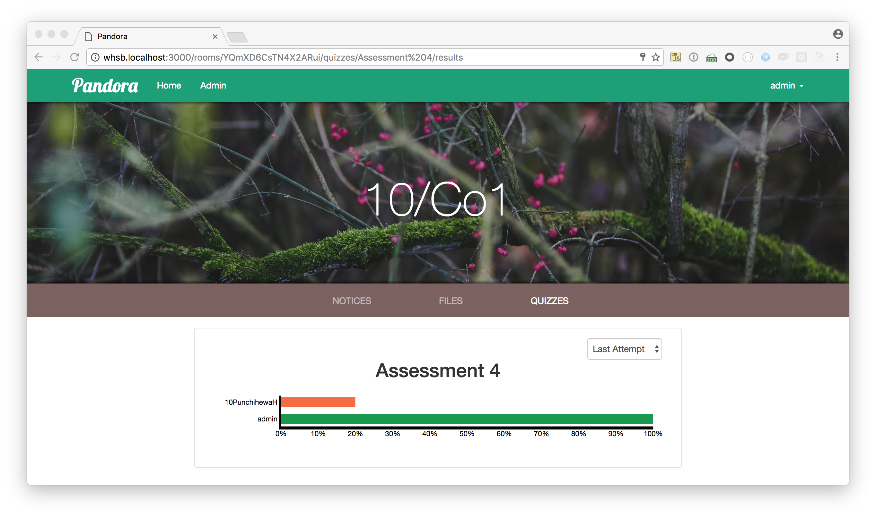
Task: Open the Admin link in navbar
Action: (x=213, y=85)
